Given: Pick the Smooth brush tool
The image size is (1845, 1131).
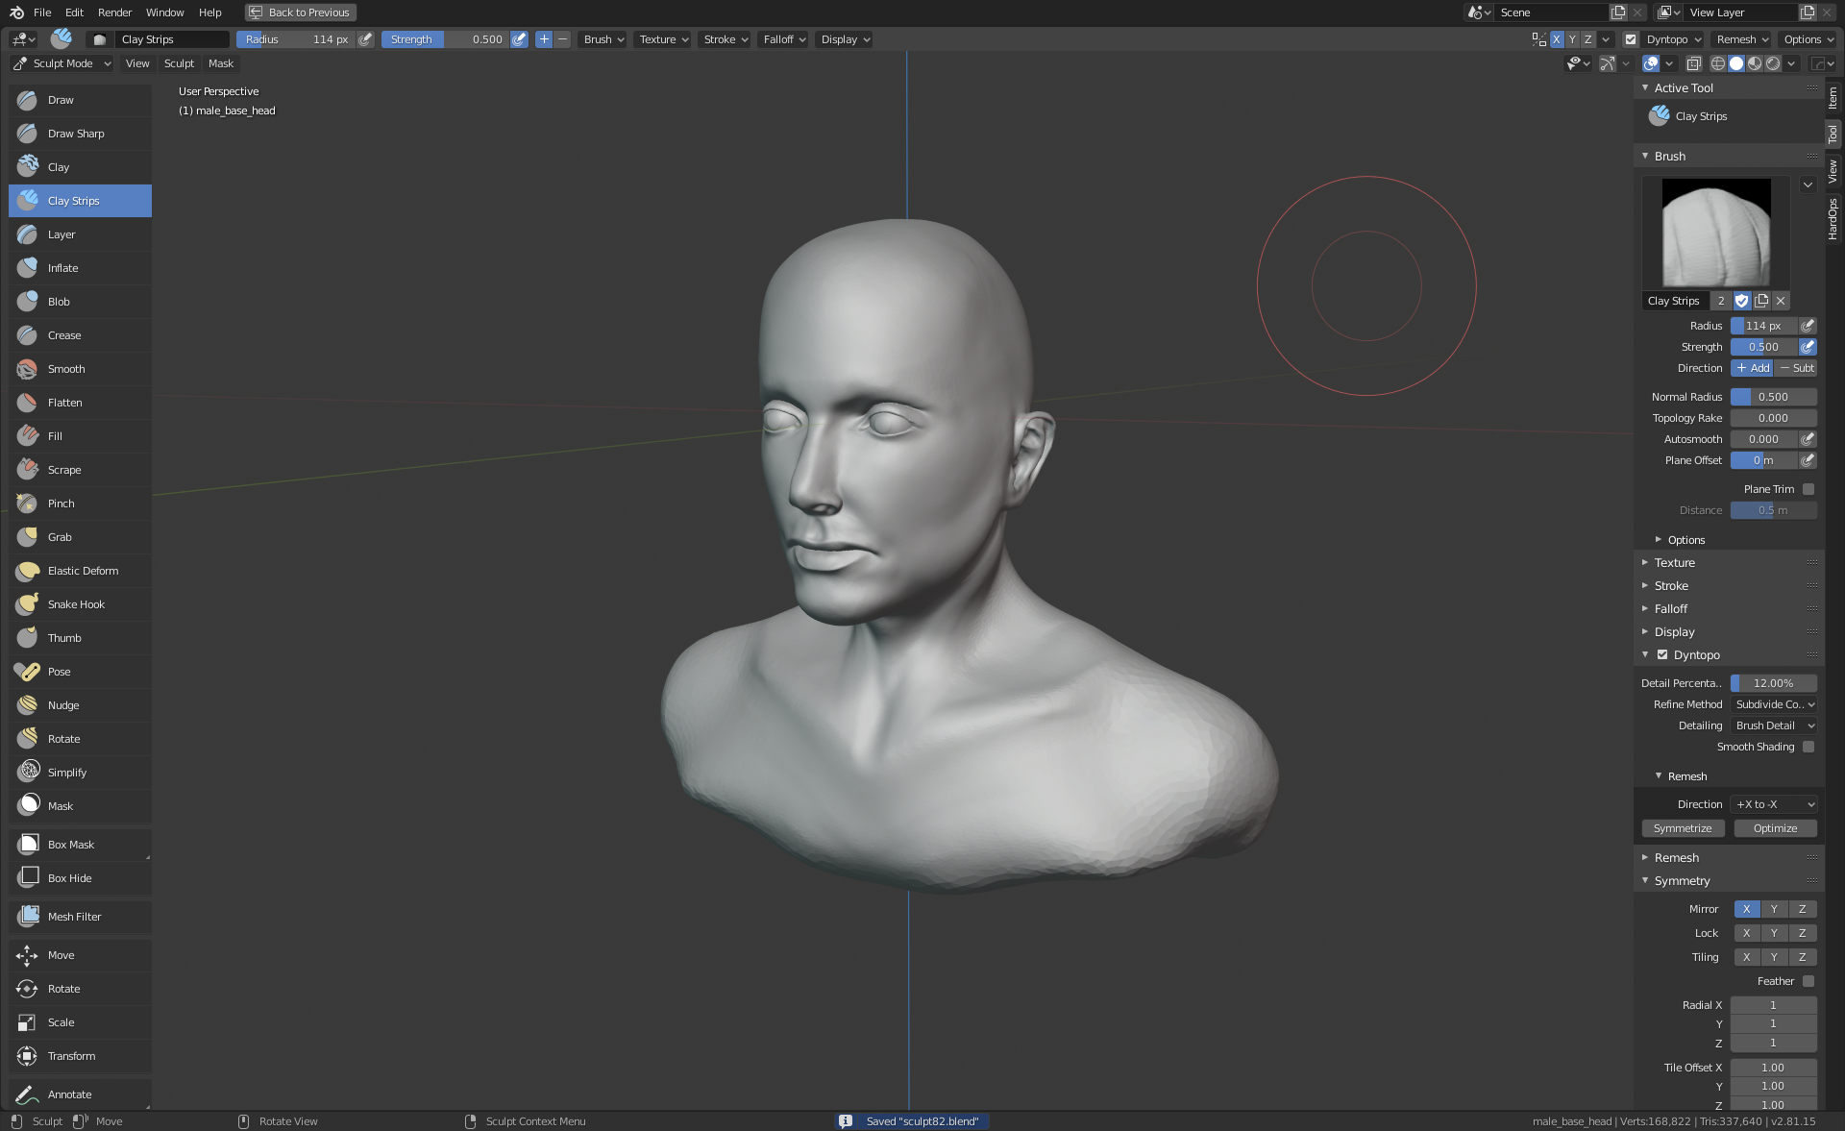Looking at the screenshot, I should (66, 369).
